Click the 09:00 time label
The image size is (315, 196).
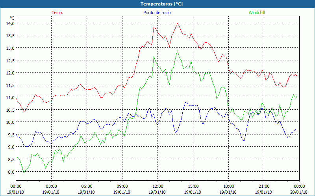[x=122, y=187]
